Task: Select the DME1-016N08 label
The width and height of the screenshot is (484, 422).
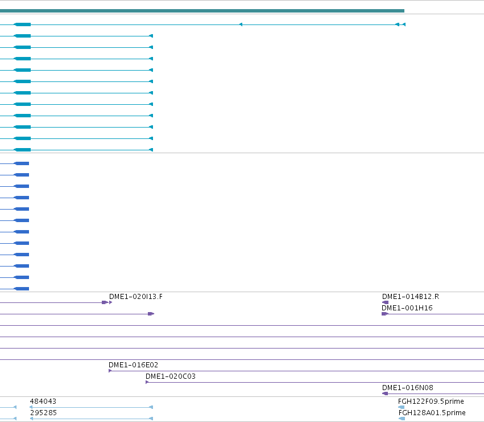Action: [x=408, y=388]
